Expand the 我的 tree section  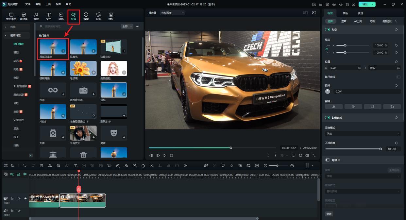coord(5,27)
